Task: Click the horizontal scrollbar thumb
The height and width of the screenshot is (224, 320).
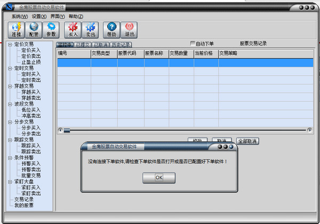Action: click(x=67, y=130)
